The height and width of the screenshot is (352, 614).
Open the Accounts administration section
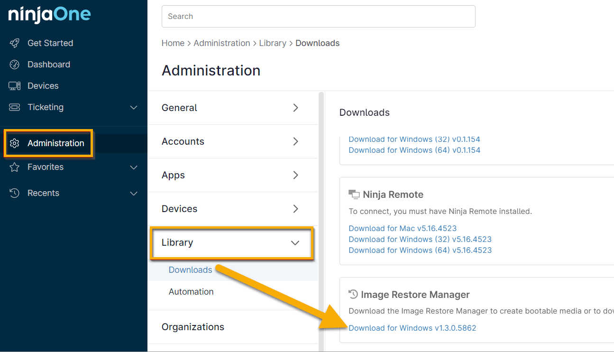click(232, 141)
